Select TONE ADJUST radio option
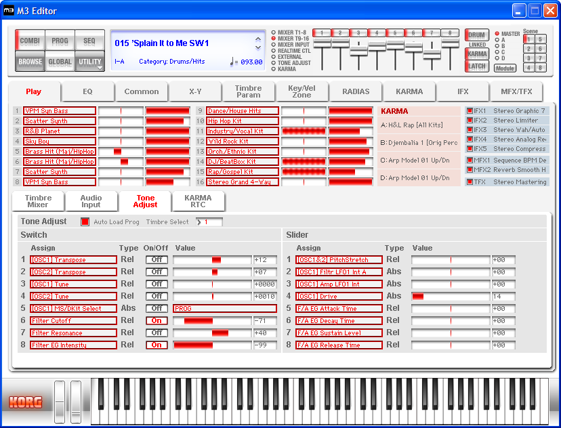Screen dimensions: 561x428 (273, 63)
